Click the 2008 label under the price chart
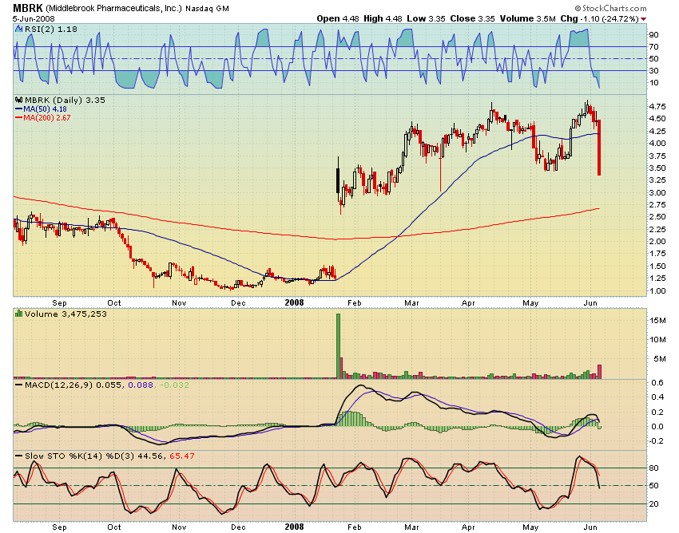The image size is (679, 533). click(295, 302)
